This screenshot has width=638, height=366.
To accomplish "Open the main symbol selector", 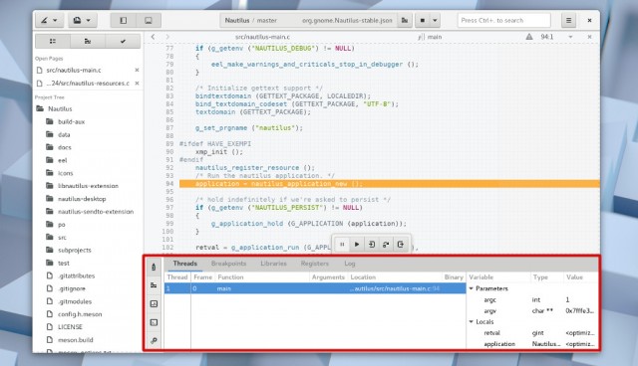I will [430, 37].
